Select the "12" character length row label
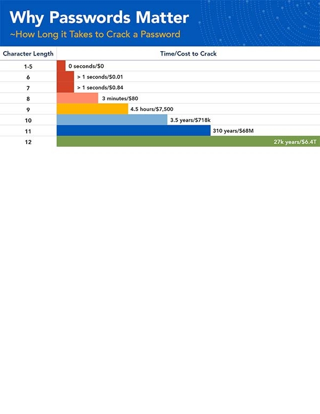Screen dimensions: 320x414 tap(28, 141)
